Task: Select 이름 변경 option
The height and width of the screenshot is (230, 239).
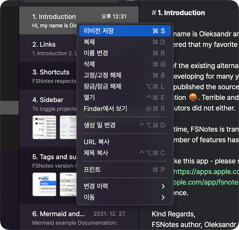Action: click(x=125, y=53)
